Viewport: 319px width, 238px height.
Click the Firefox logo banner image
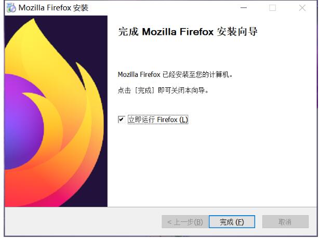click(x=56, y=111)
